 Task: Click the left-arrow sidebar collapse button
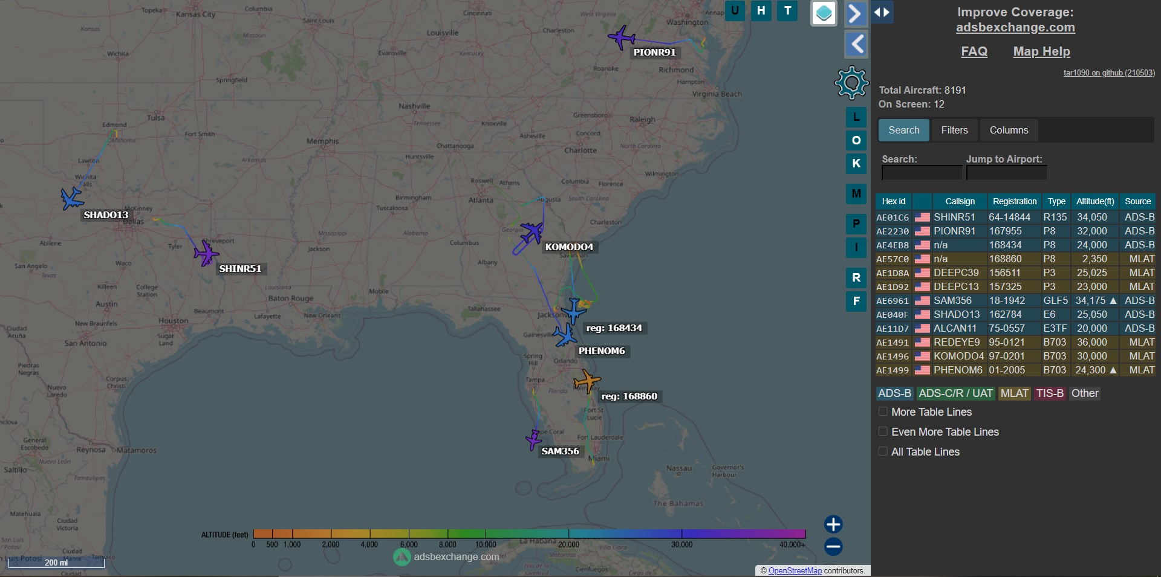pos(856,44)
